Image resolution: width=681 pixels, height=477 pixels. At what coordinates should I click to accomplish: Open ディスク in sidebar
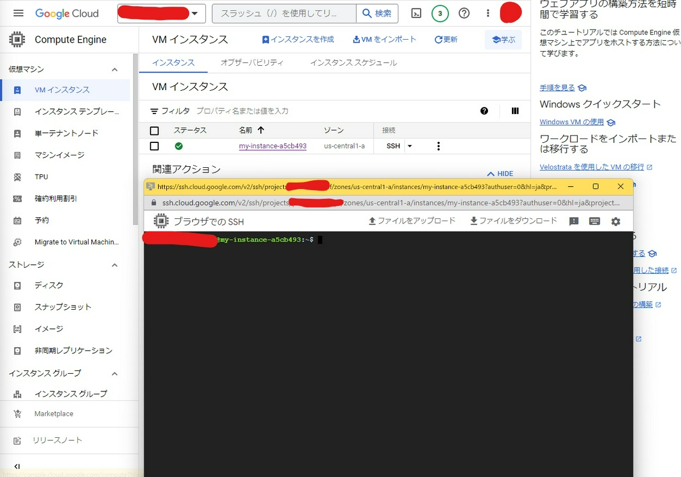(65, 285)
